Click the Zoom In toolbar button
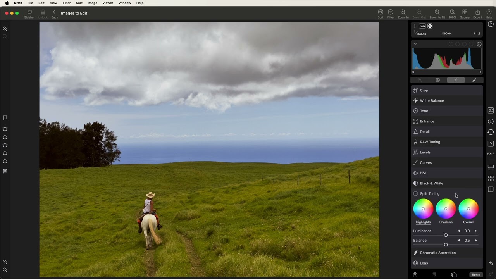The height and width of the screenshot is (279, 496). click(x=403, y=14)
